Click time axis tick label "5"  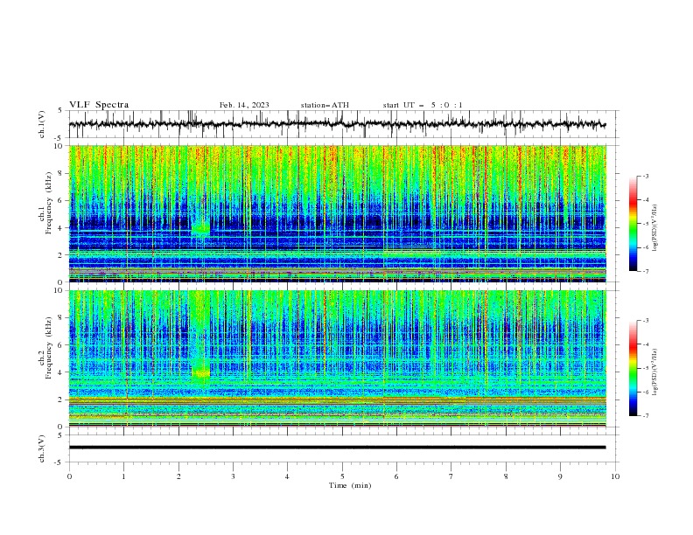[x=342, y=476]
